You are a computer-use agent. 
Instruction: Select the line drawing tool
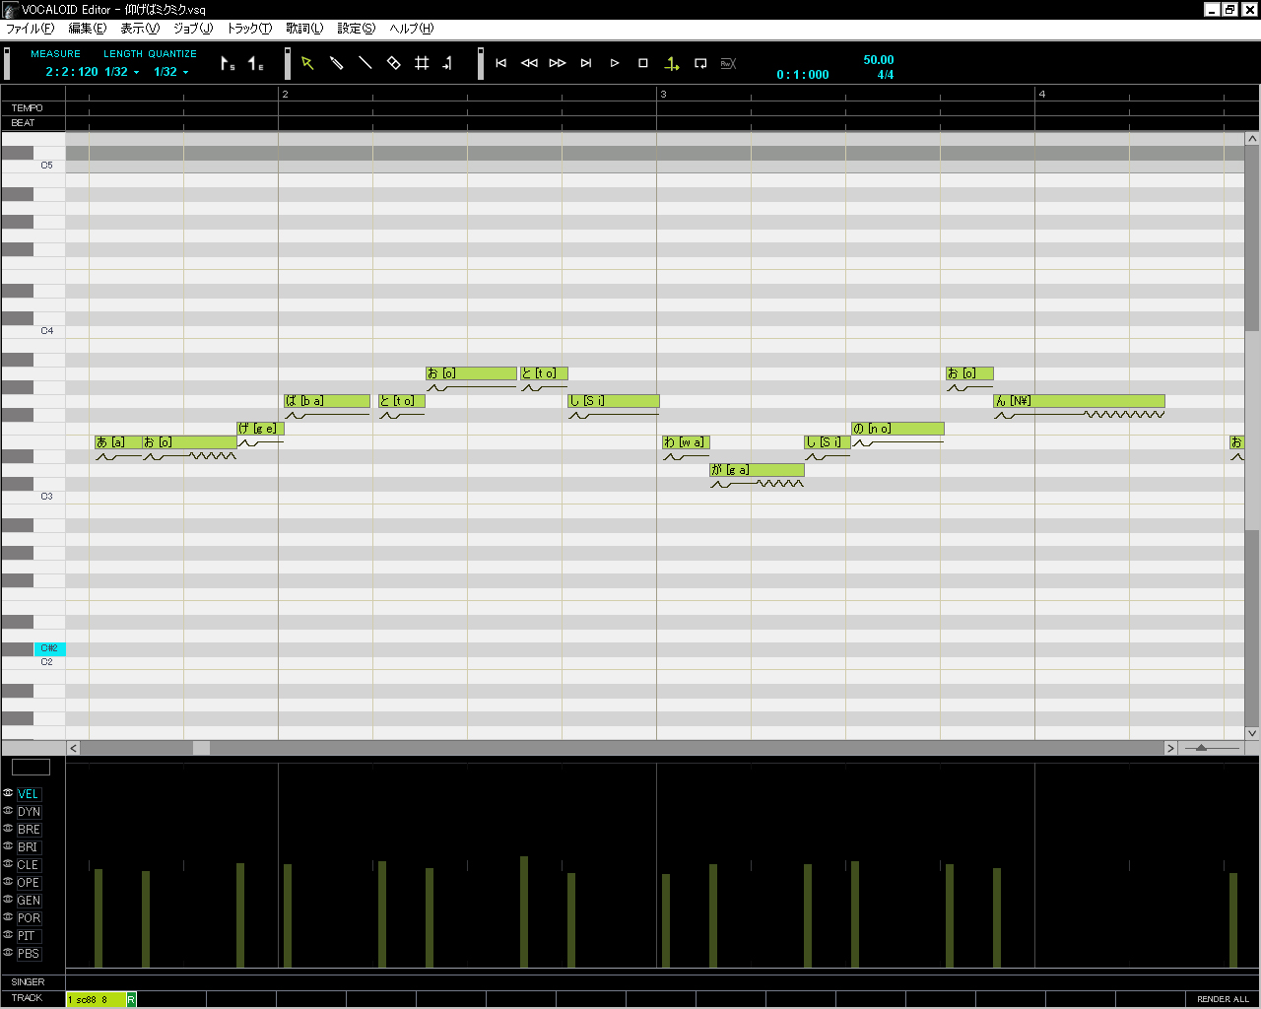pos(365,63)
